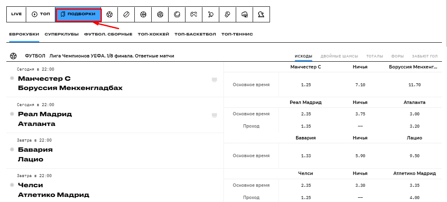
Task: Add Манчестер С match to favorites
Action: click(x=12, y=79)
